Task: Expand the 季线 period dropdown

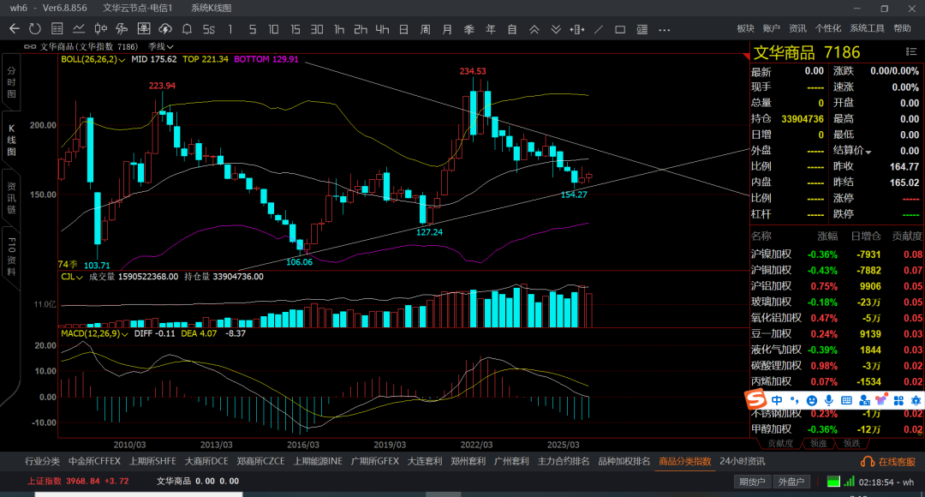Action: pos(160,46)
